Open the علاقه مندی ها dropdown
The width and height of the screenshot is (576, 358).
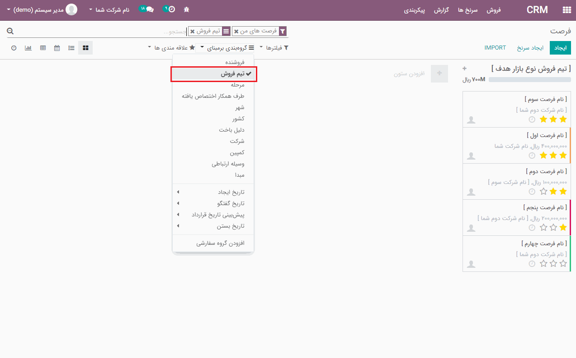172,48
